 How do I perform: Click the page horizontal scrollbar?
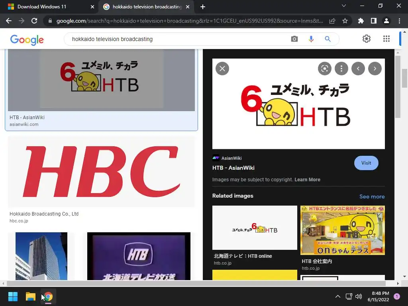coord(196,283)
